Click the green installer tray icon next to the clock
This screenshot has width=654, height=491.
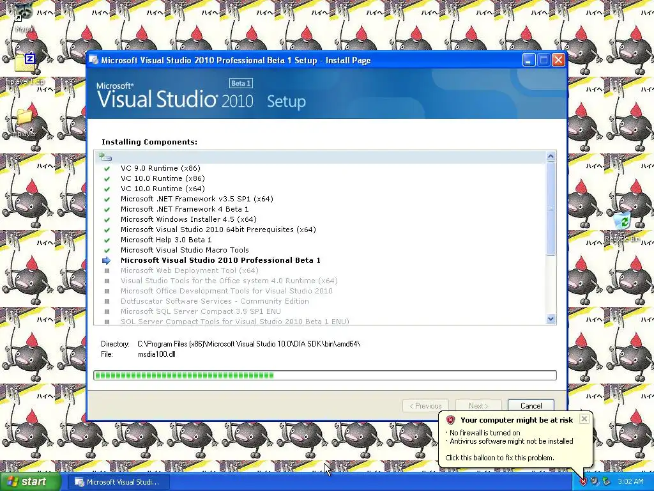[606, 481]
